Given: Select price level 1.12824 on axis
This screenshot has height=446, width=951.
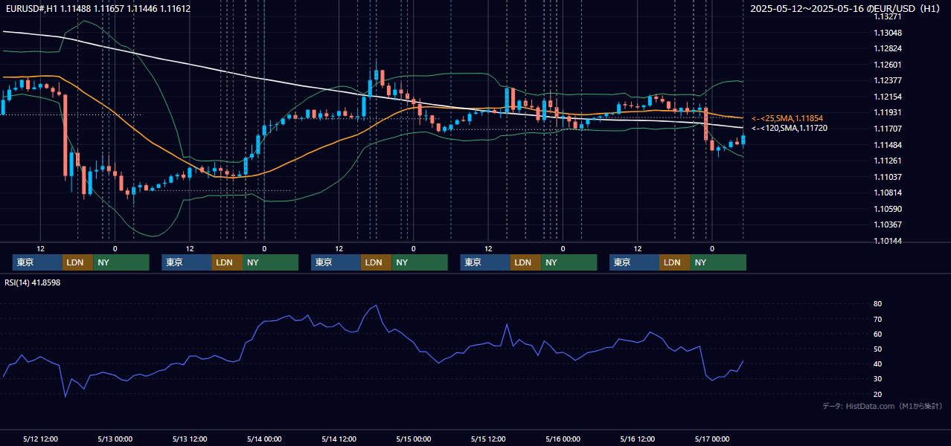Looking at the screenshot, I should pos(887,48).
